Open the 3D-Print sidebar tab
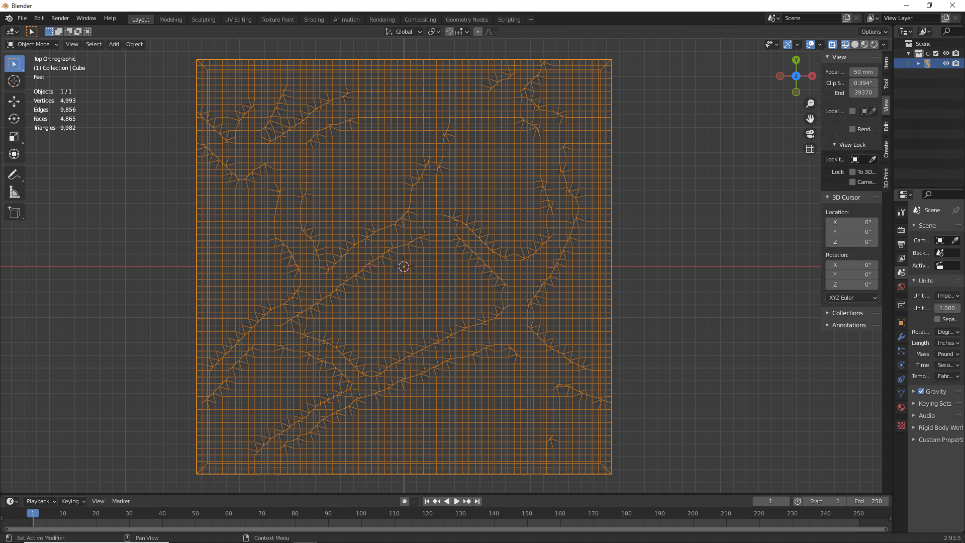Viewport: 965px width, 543px height. coord(886,177)
